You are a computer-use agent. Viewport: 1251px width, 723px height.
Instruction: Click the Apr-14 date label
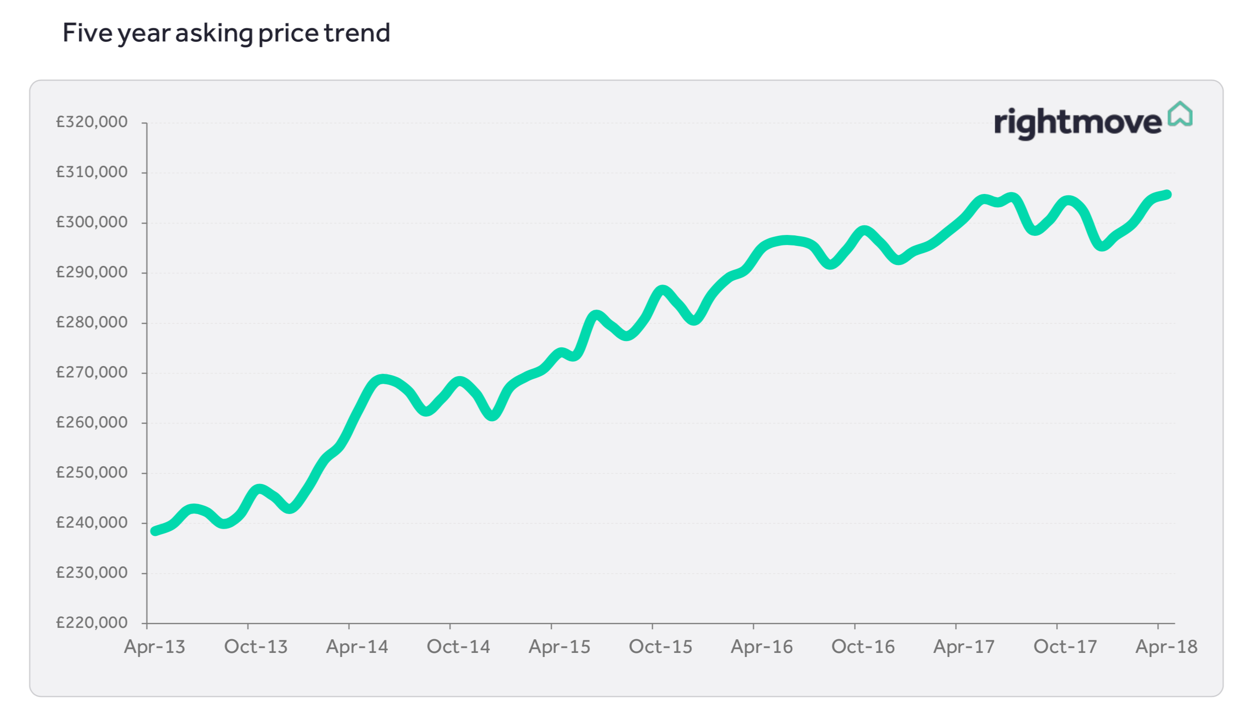point(357,647)
